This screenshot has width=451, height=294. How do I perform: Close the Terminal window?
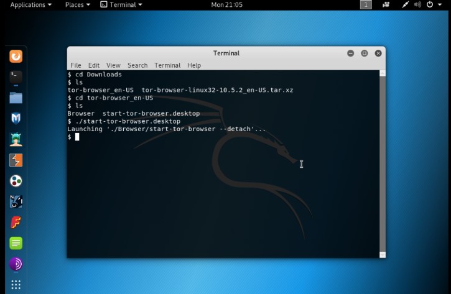tap(378, 53)
